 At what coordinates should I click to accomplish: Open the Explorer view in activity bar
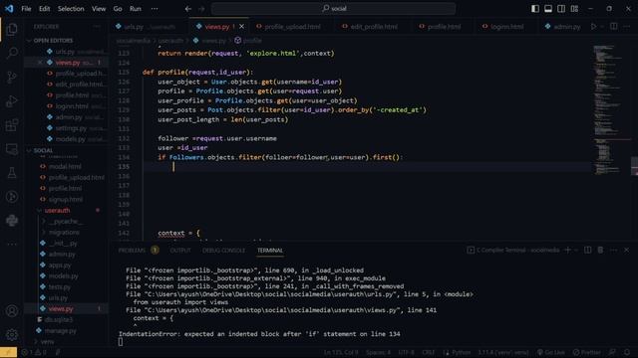[12, 29]
